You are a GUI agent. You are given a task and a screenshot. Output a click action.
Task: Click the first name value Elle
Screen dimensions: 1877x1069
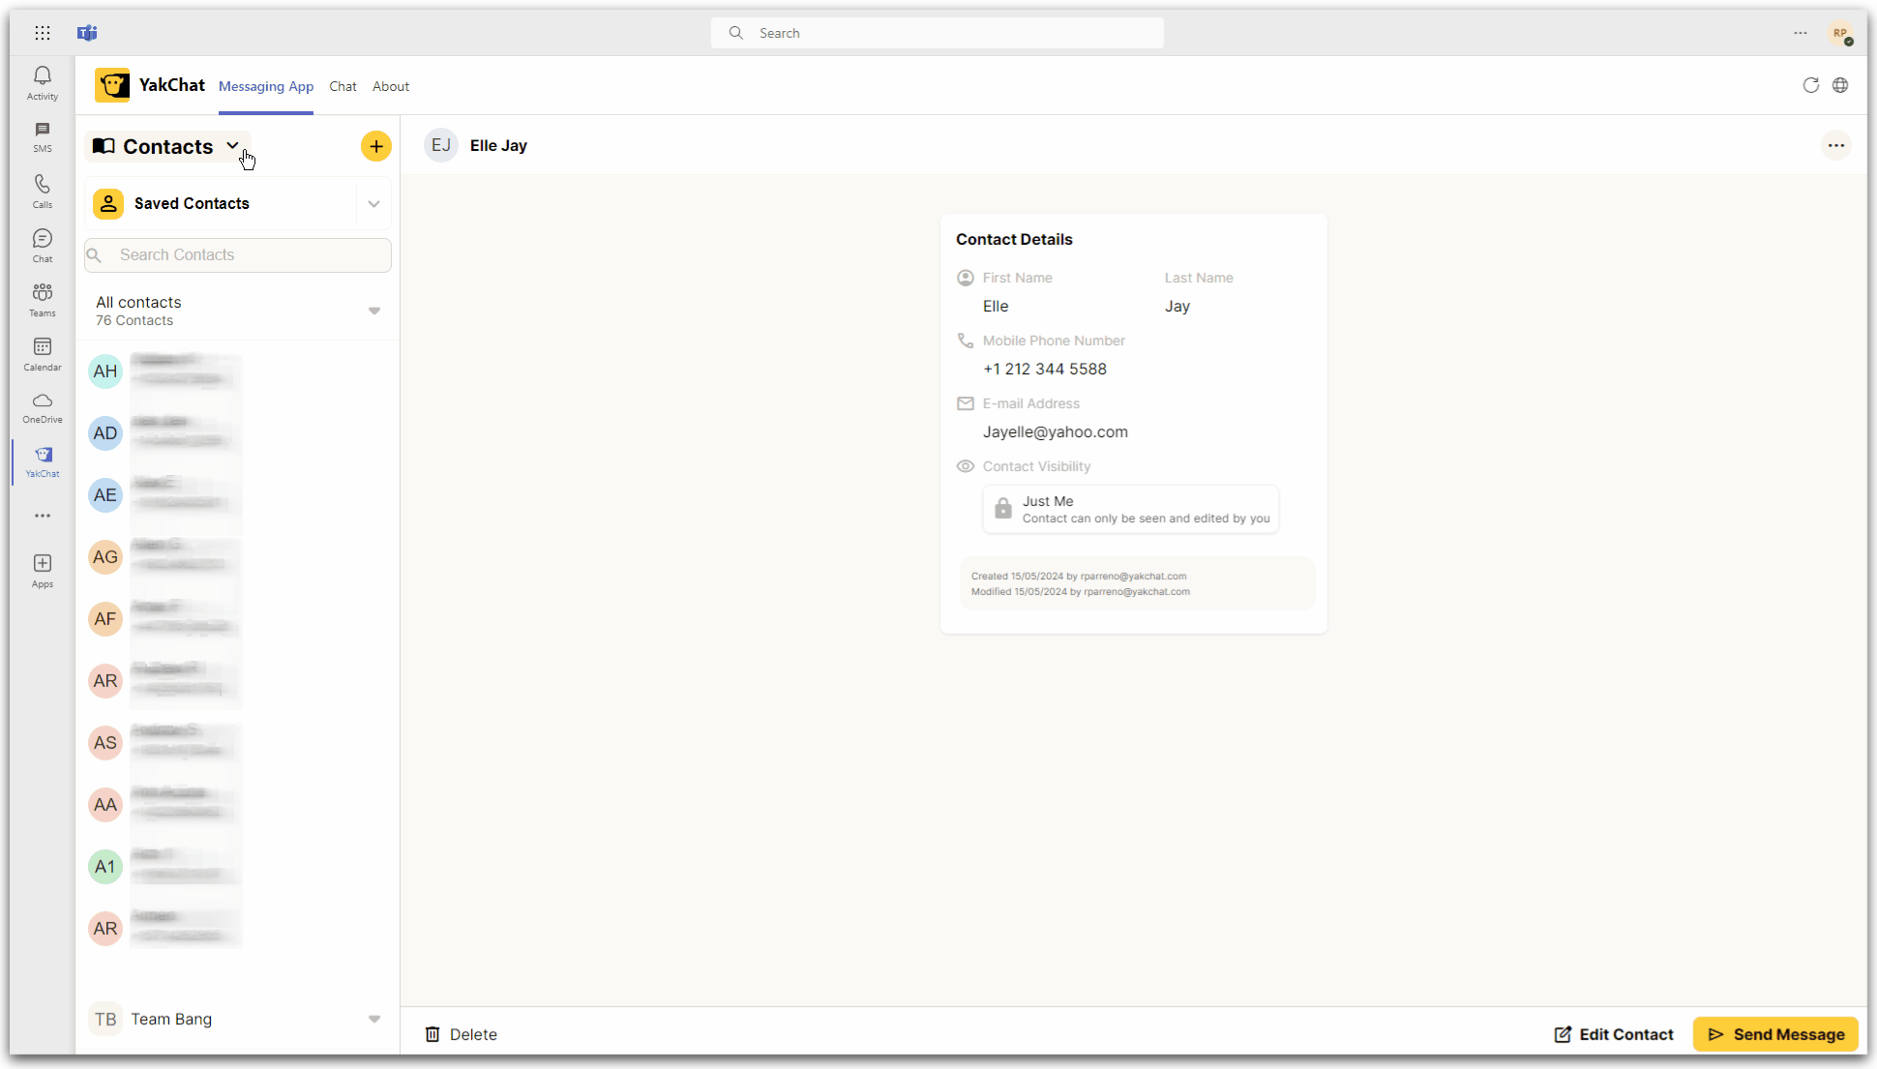coord(996,306)
